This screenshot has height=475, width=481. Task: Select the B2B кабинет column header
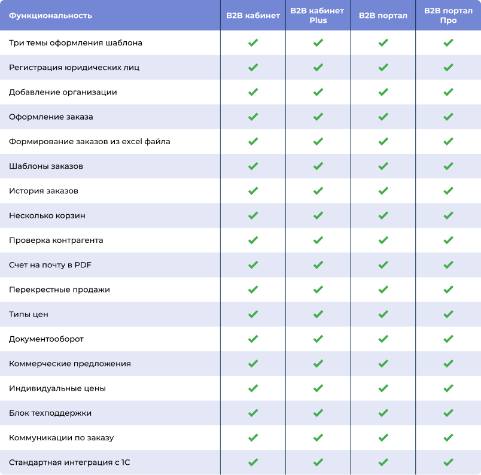[x=253, y=16]
